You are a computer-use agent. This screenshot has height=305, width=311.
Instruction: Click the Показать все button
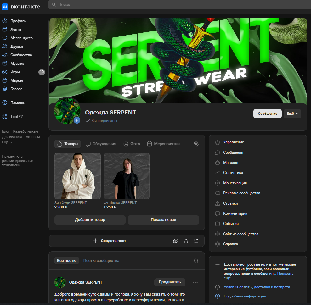tap(163, 220)
